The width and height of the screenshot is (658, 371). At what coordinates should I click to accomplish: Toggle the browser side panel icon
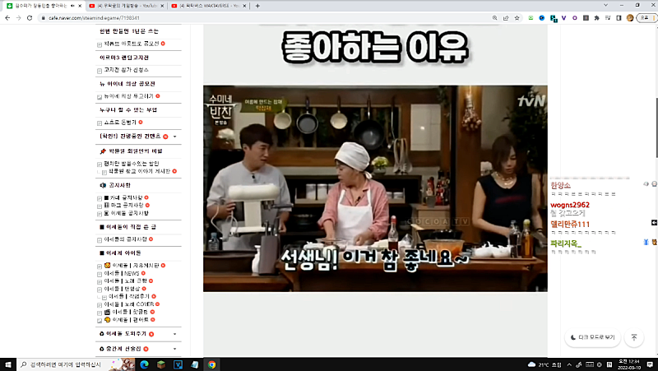[619, 18]
